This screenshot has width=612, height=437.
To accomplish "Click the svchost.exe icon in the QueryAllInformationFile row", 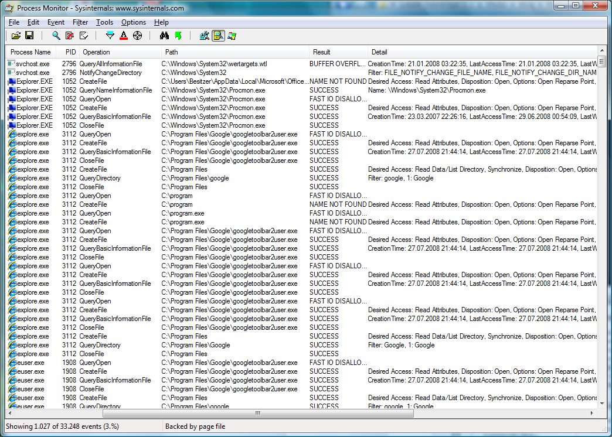I will pyautogui.click(x=11, y=64).
